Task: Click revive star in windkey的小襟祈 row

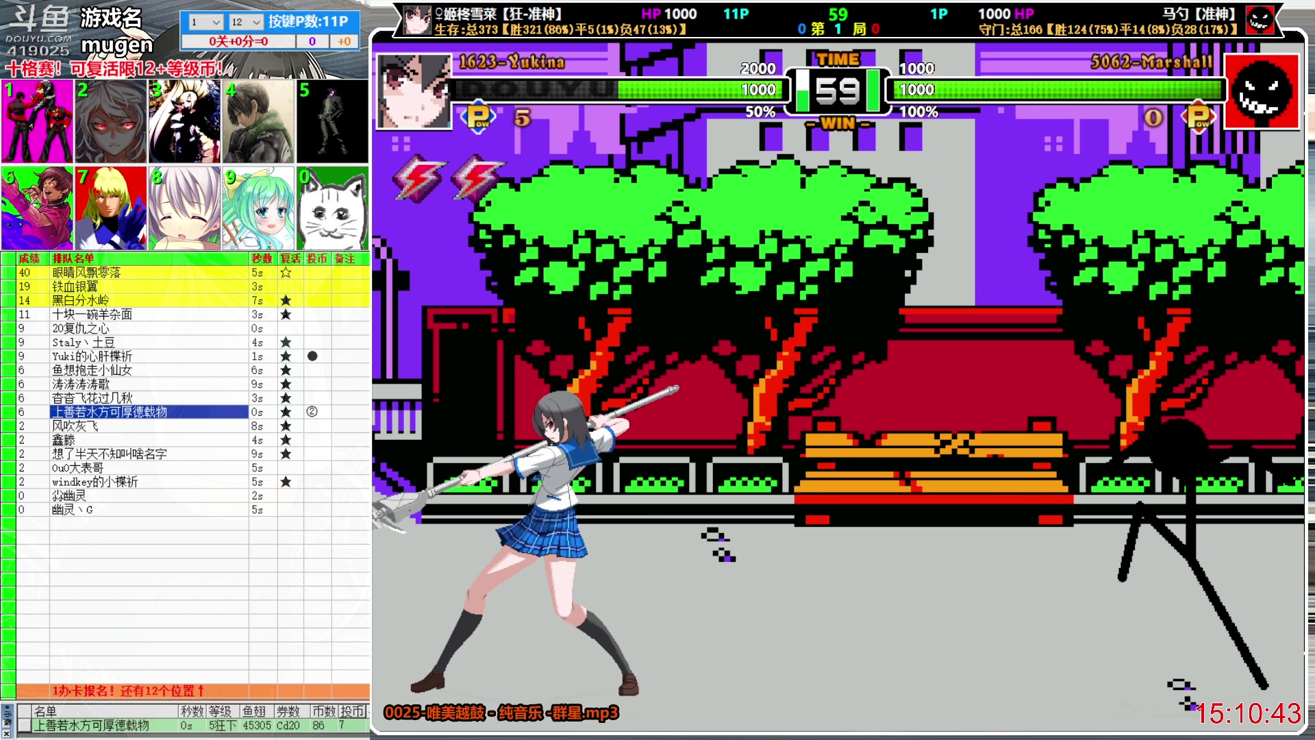Action: (286, 482)
